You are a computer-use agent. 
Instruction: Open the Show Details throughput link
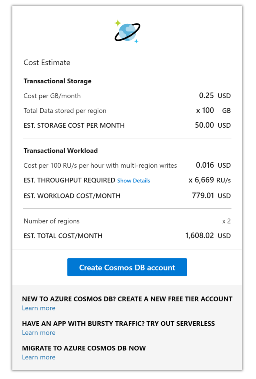click(x=134, y=181)
